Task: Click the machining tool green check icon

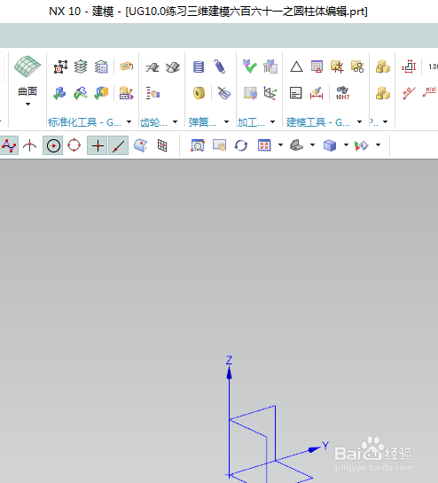Action: pos(250,66)
